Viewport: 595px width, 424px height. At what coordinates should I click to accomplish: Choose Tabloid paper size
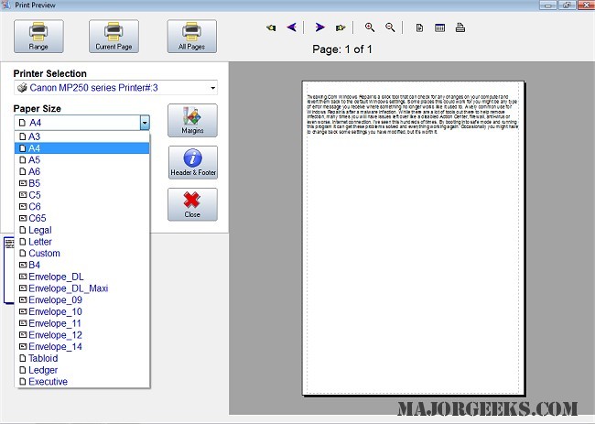click(x=82, y=358)
